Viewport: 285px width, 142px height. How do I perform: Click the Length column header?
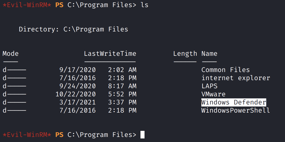click(185, 54)
